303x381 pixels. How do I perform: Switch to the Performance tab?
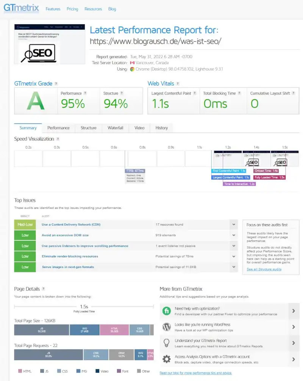(x=58, y=128)
